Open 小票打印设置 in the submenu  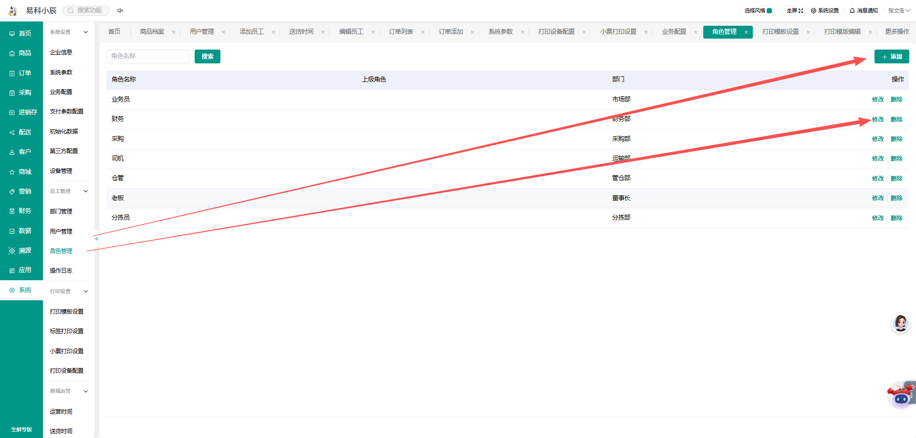coord(67,351)
